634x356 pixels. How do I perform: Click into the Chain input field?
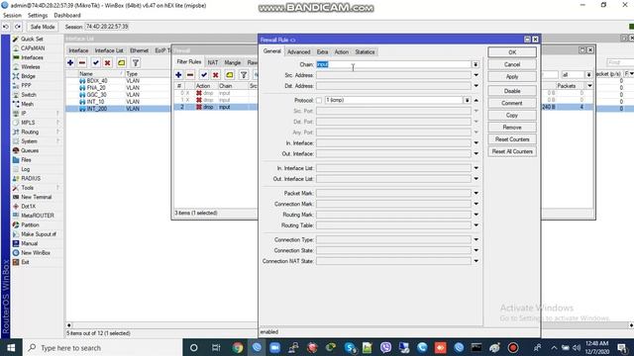pyautogui.click(x=393, y=64)
